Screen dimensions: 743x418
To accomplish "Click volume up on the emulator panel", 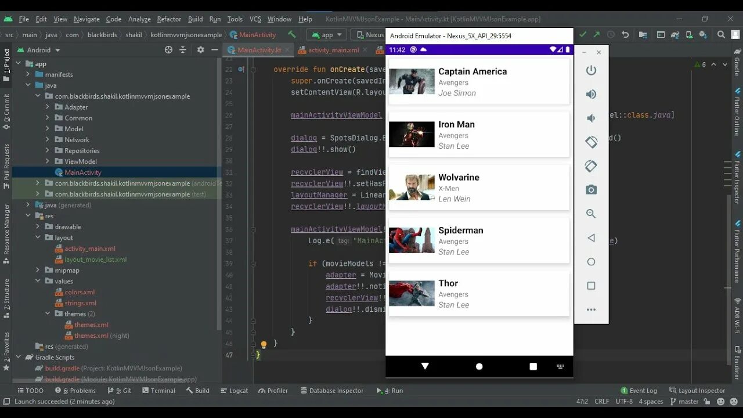I will [x=591, y=94].
